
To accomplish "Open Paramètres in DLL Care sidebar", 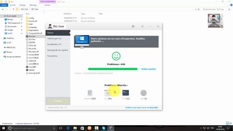I will click(x=58, y=56).
